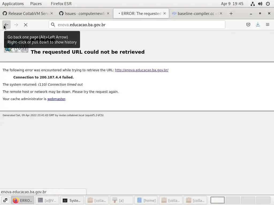
Task: Open the Firefox hamburger menu
Action: point(267,25)
